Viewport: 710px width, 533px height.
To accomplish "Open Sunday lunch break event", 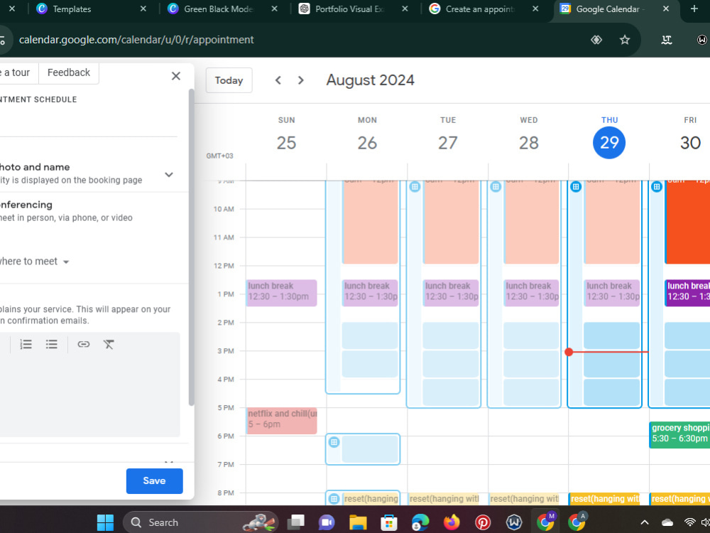I will pyautogui.click(x=281, y=293).
